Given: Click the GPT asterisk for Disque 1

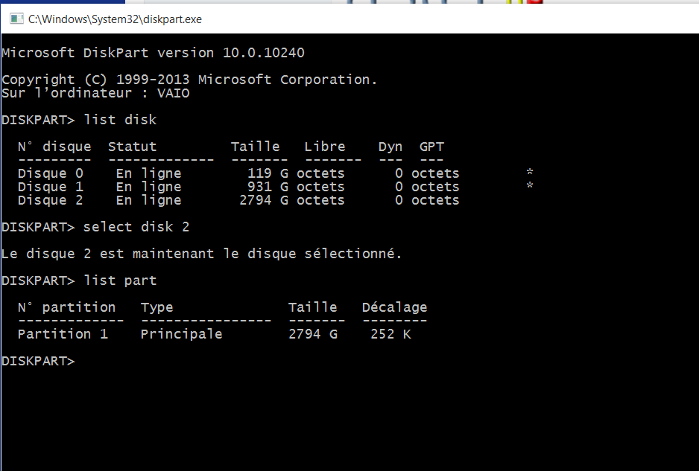Looking at the screenshot, I should point(529,187).
